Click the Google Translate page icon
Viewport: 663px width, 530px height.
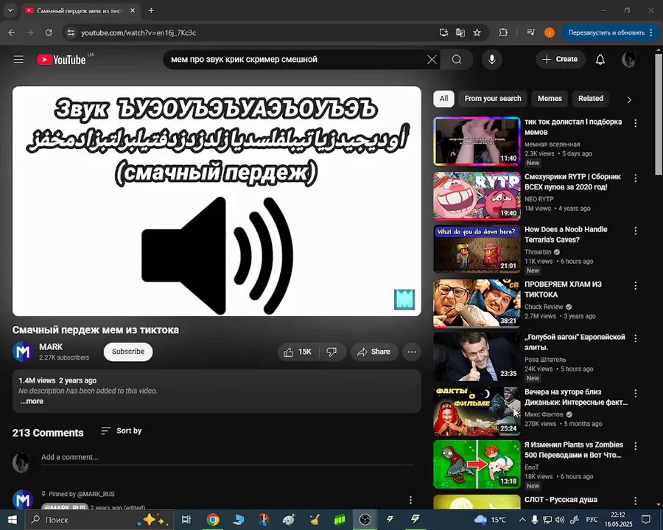pos(460,32)
